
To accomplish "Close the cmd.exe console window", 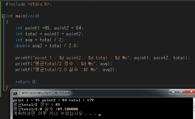I will [x=190, y=92].
